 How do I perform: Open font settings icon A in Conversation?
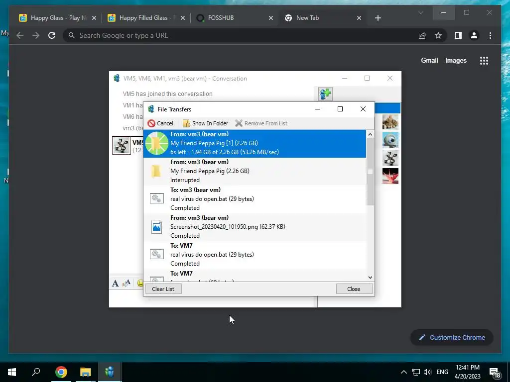(115, 283)
